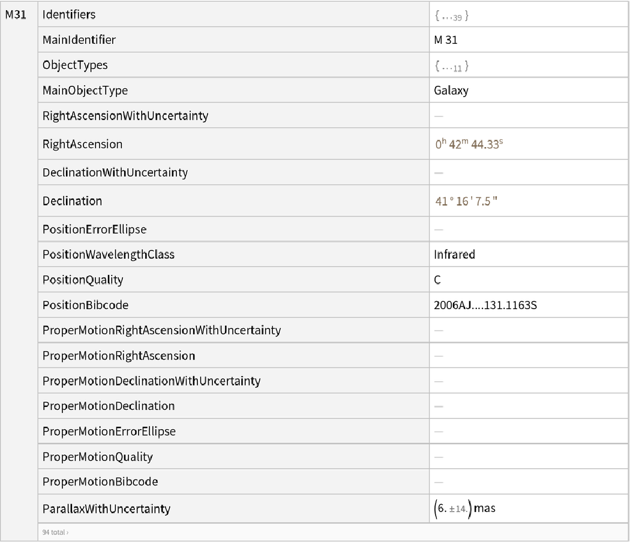Select the Galaxy object type value
Image resolution: width=630 pixels, height=557 pixels.
[451, 91]
